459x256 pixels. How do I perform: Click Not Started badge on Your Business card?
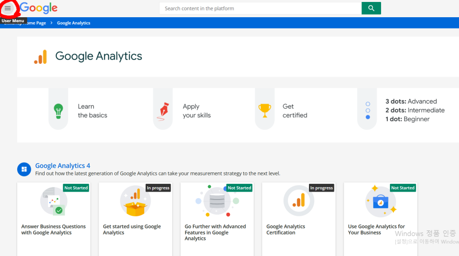(403, 188)
